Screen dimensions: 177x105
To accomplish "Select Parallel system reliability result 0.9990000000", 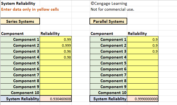I will point(143,99).
